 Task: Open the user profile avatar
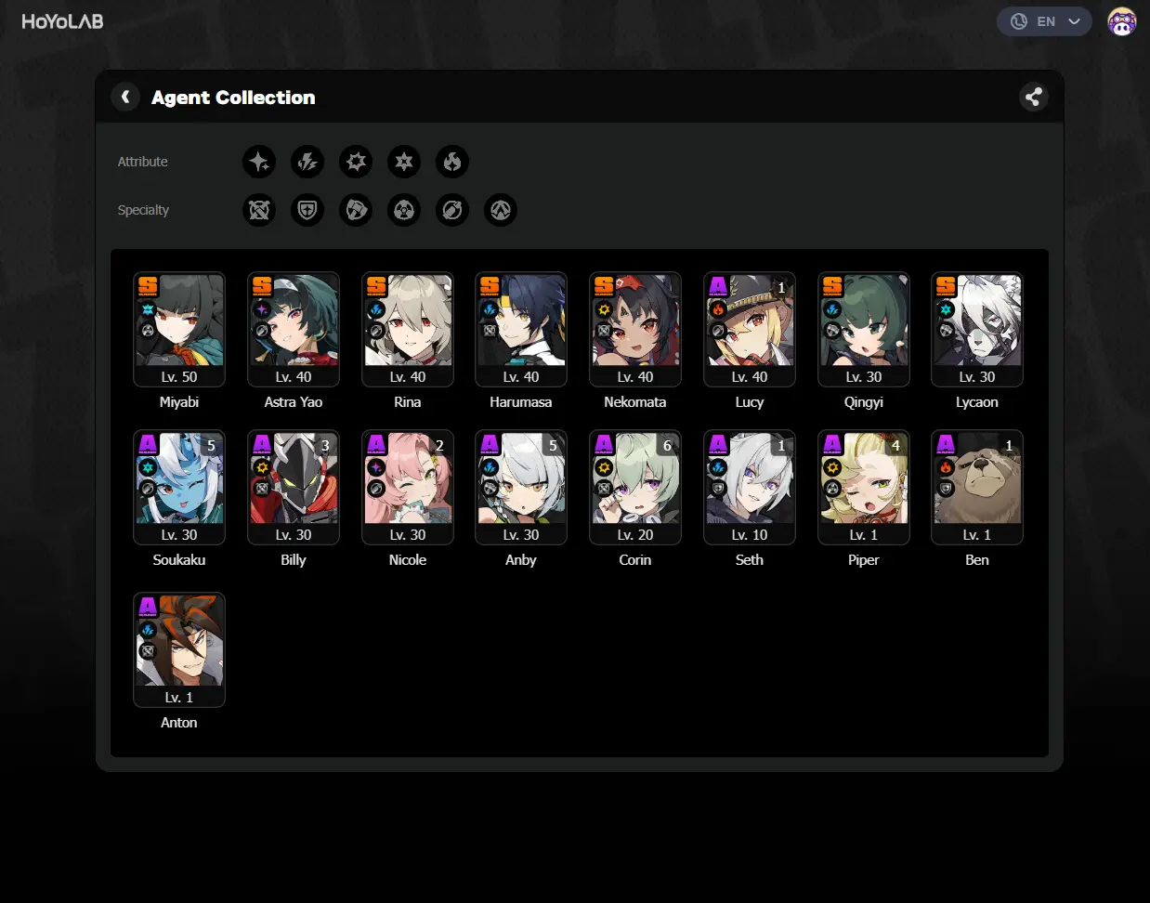pos(1122,21)
